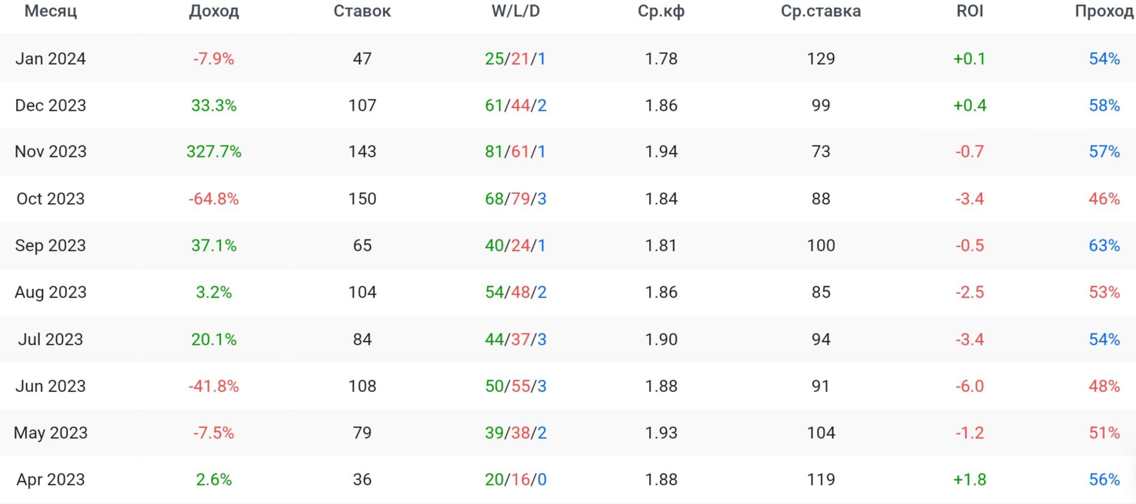The image size is (1136, 504).
Task: Click the 107 bets count
Action: pyautogui.click(x=363, y=105)
